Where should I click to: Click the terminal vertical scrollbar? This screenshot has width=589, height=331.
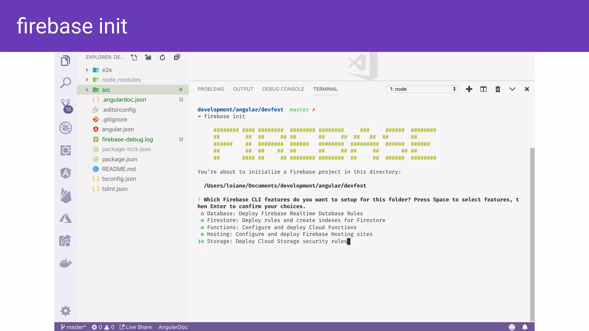[x=532, y=234]
